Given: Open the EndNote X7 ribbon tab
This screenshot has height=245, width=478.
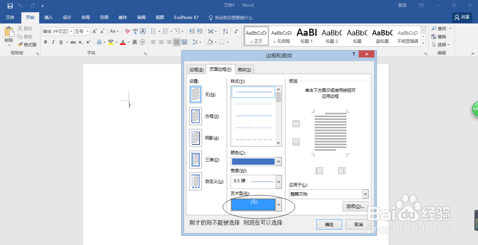Looking at the screenshot, I should [x=186, y=17].
